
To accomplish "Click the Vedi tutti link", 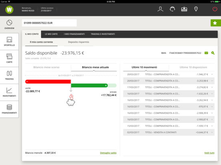I will 209,153.
